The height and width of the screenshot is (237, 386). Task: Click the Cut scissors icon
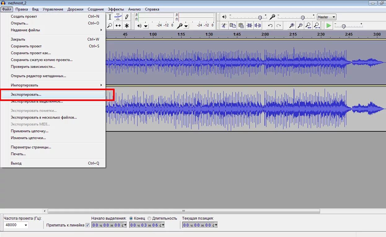pyautogui.click(x=224, y=25)
